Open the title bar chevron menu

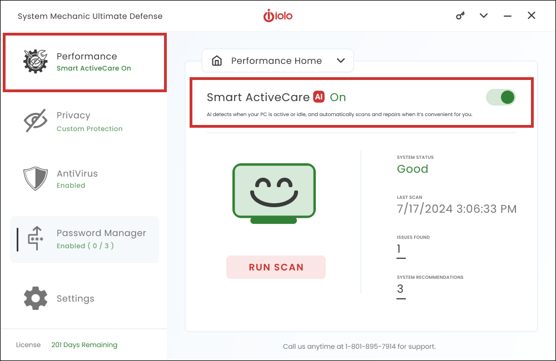[x=484, y=16]
